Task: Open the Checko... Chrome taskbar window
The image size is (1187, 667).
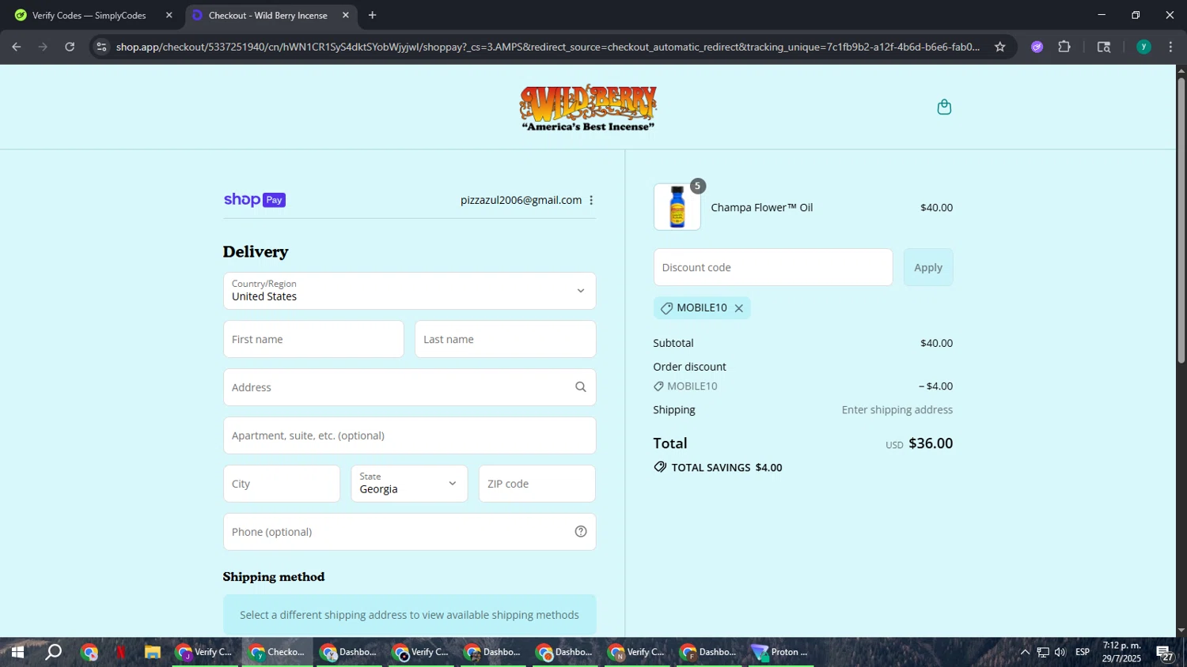Action: point(278,652)
